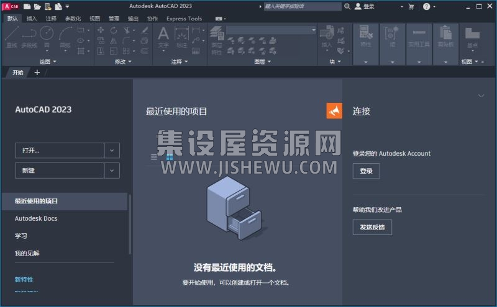Click the Open folder quick-access icon

tap(37, 6)
